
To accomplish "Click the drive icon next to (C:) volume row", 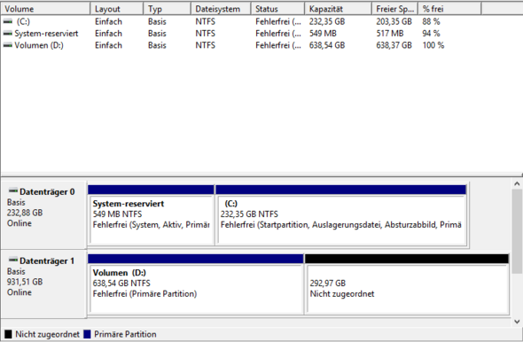I will click(7, 21).
